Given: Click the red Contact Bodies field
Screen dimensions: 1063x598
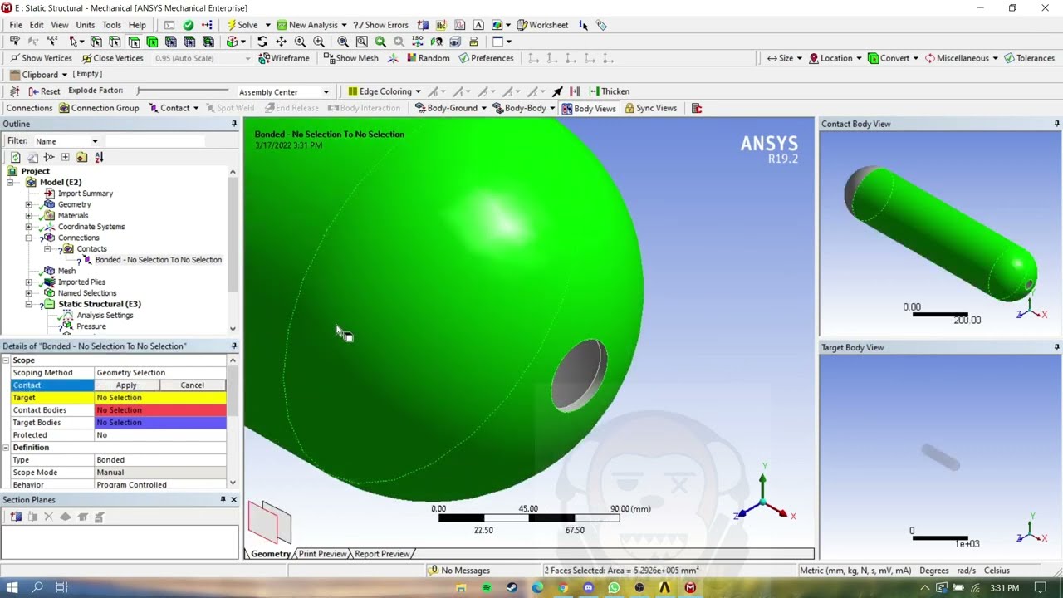Looking at the screenshot, I should [x=160, y=410].
